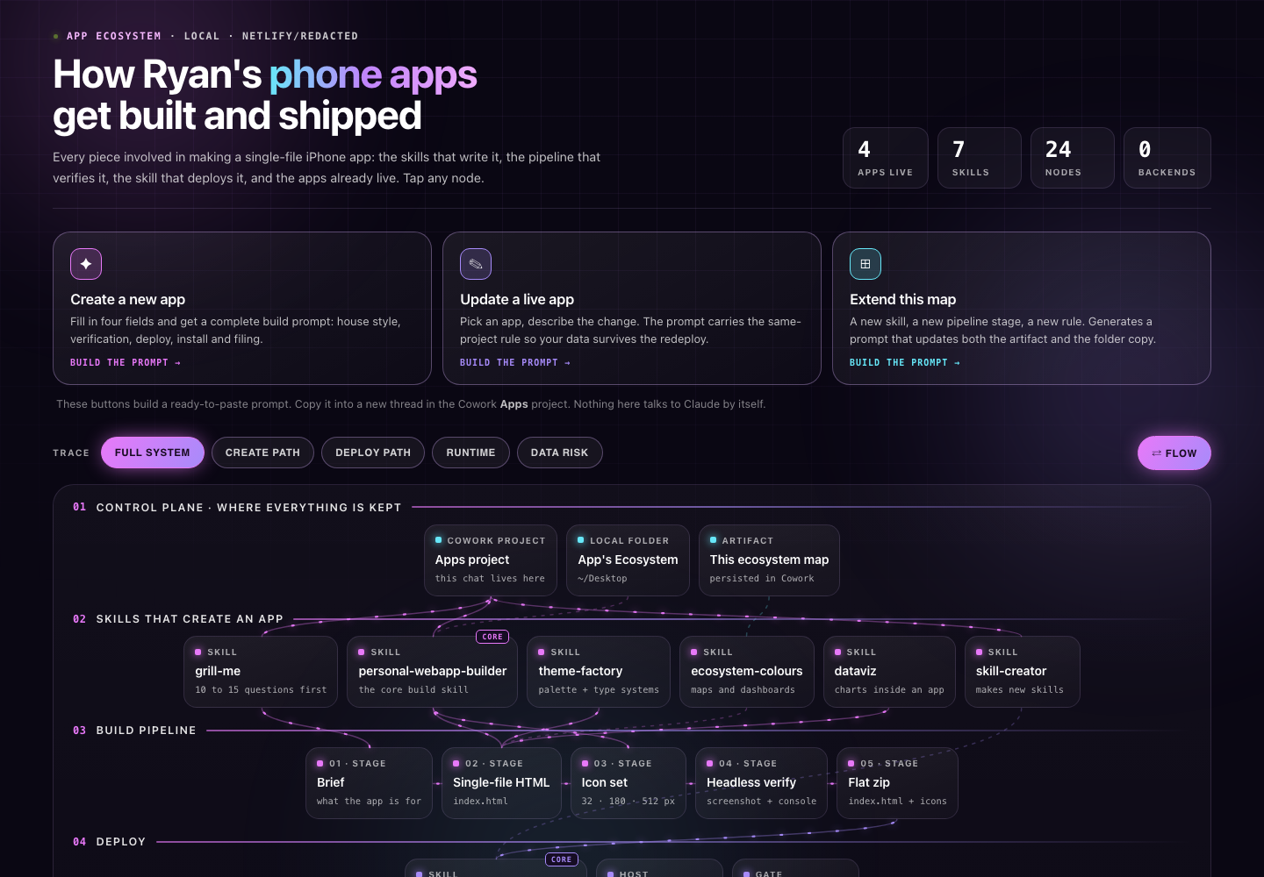Click the 24 NODES stat tile
The height and width of the screenshot is (877, 1264).
coord(1073,158)
